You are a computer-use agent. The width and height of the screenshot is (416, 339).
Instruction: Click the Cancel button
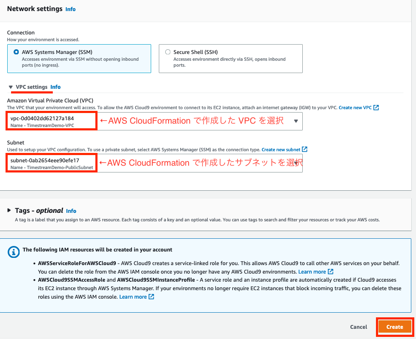point(358,327)
